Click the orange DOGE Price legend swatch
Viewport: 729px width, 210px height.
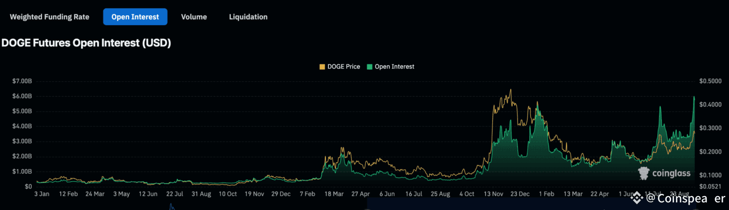coord(322,67)
